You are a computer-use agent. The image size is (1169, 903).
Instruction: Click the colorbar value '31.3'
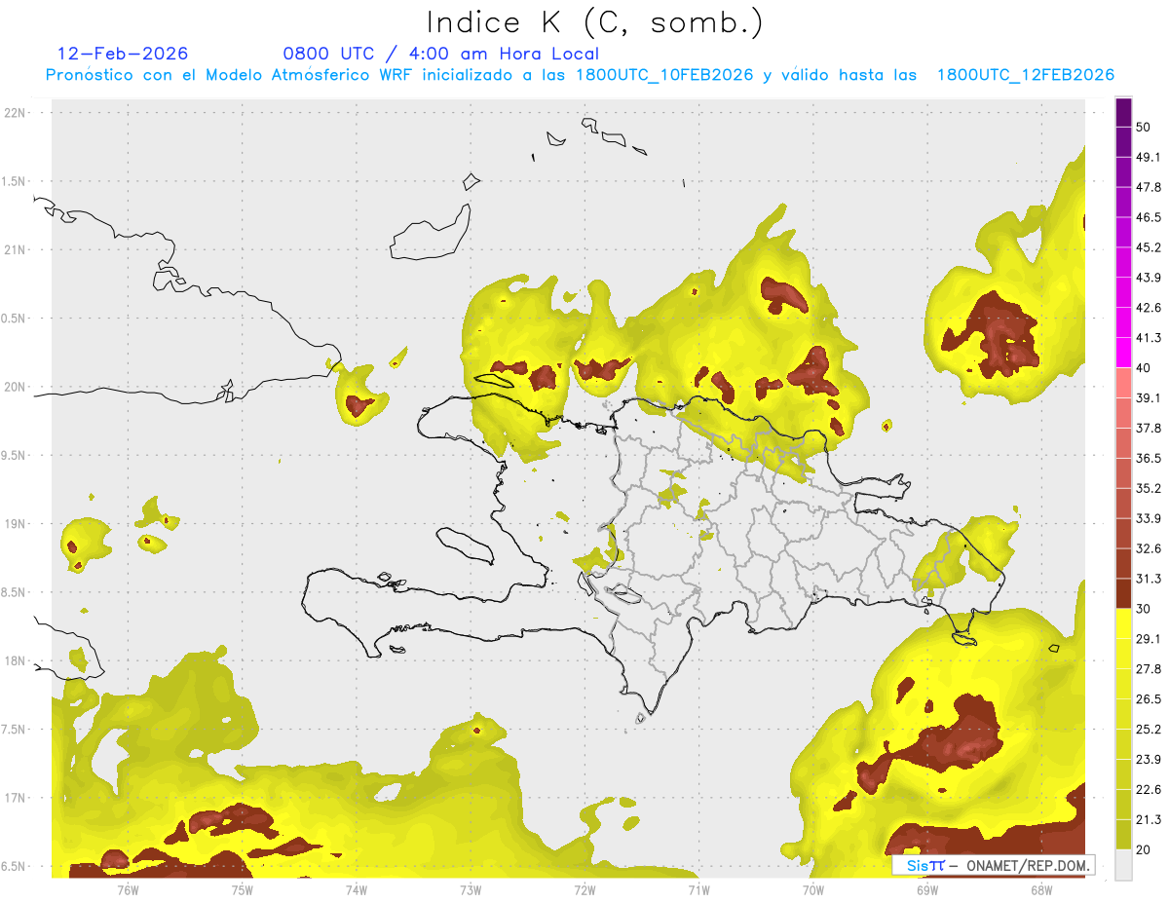tap(1149, 579)
